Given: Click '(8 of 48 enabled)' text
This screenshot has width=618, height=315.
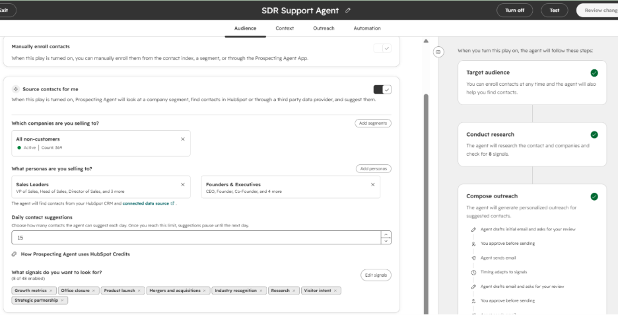Looking at the screenshot, I should 28,279.
